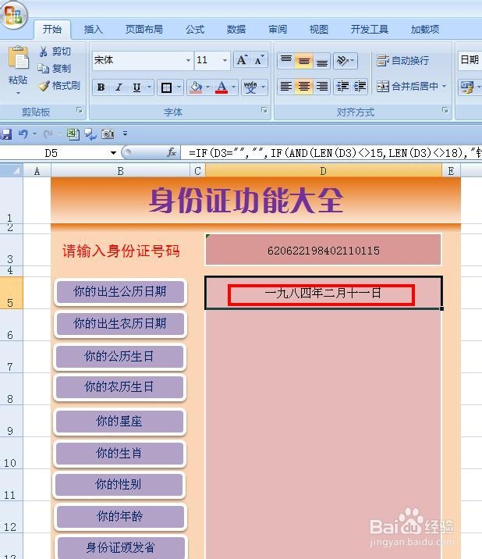This screenshot has height=559, width=482.
Task: Switch to the 页面布局 ribbon tab
Action: click(144, 29)
